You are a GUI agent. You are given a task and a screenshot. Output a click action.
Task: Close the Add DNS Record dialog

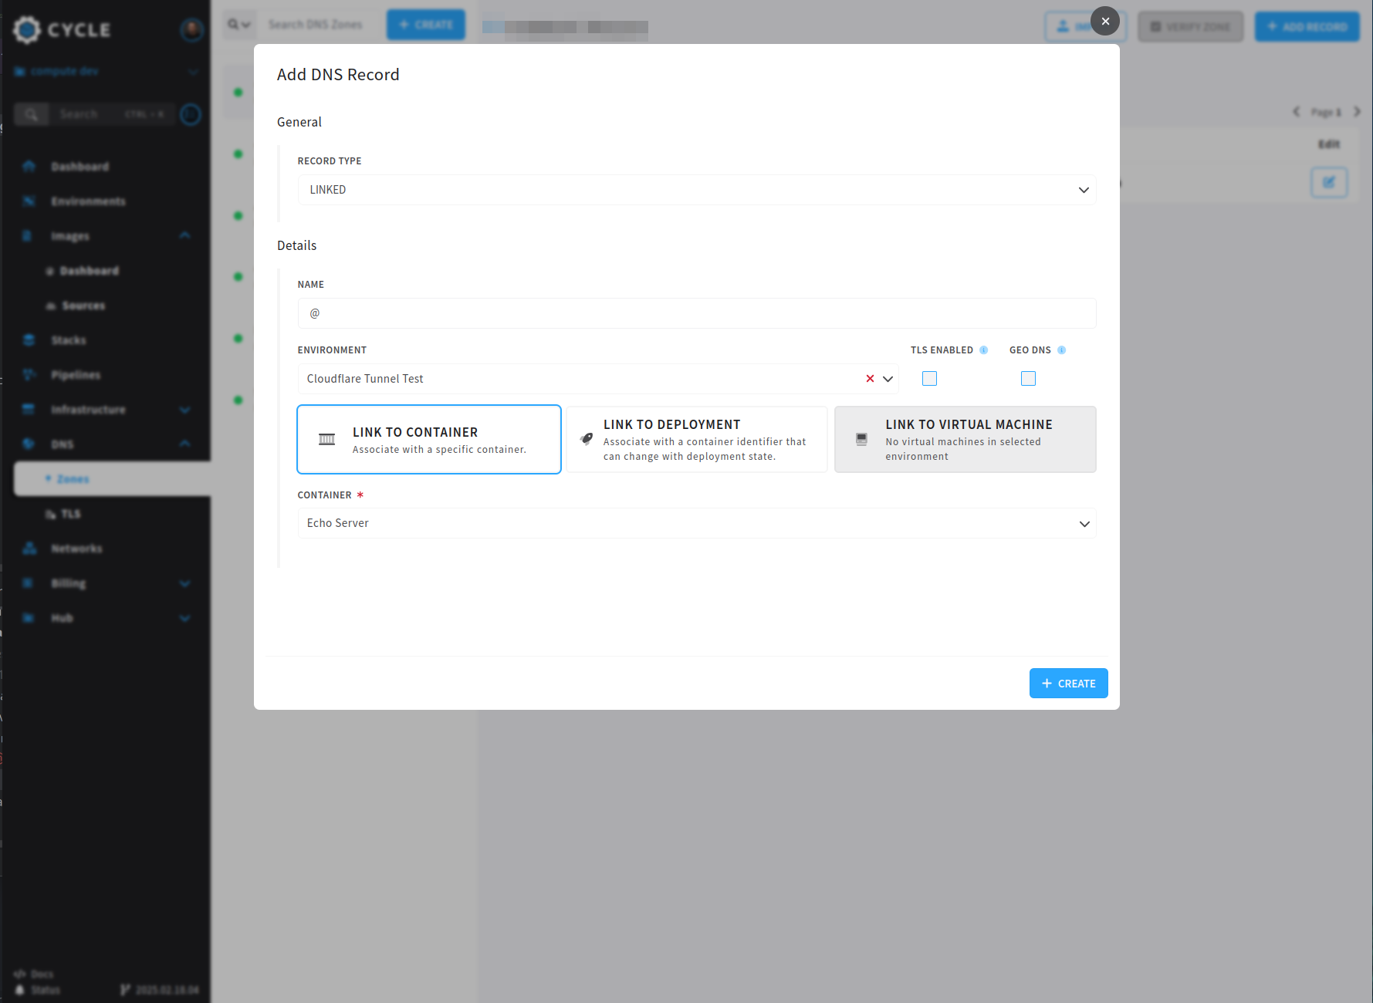tap(1105, 21)
